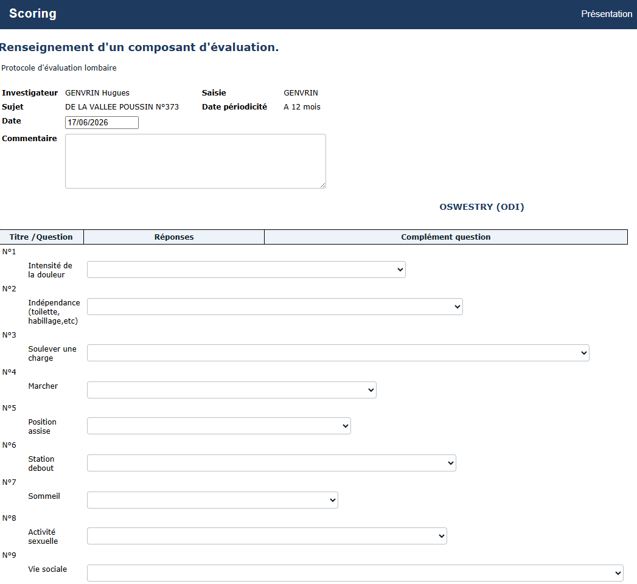Click the Titre / Question column header
The height and width of the screenshot is (584, 637).
(x=41, y=237)
